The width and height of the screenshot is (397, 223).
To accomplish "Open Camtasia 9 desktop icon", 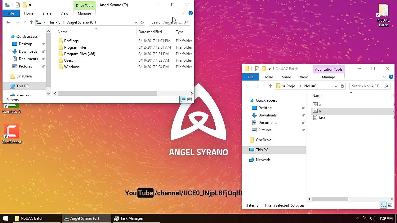I will pyautogui.click(x=11, y=108).
